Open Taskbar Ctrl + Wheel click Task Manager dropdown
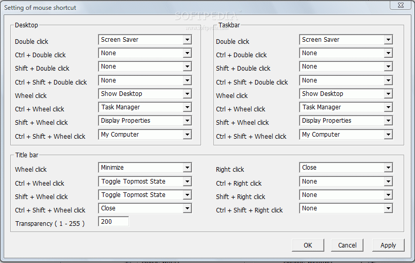The height and width of the screenshot is (263, 415). (x=346, y=107)
